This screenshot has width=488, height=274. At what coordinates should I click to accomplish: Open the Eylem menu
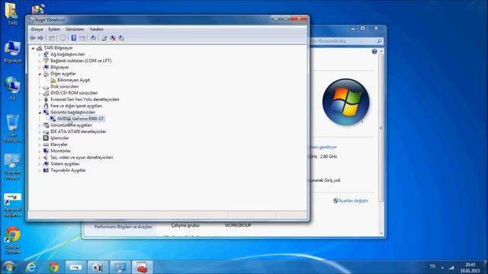pyautogui.click(x=54, y=29)
